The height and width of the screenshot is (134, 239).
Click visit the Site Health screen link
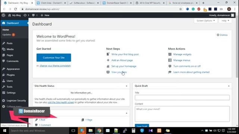point(61,102)
